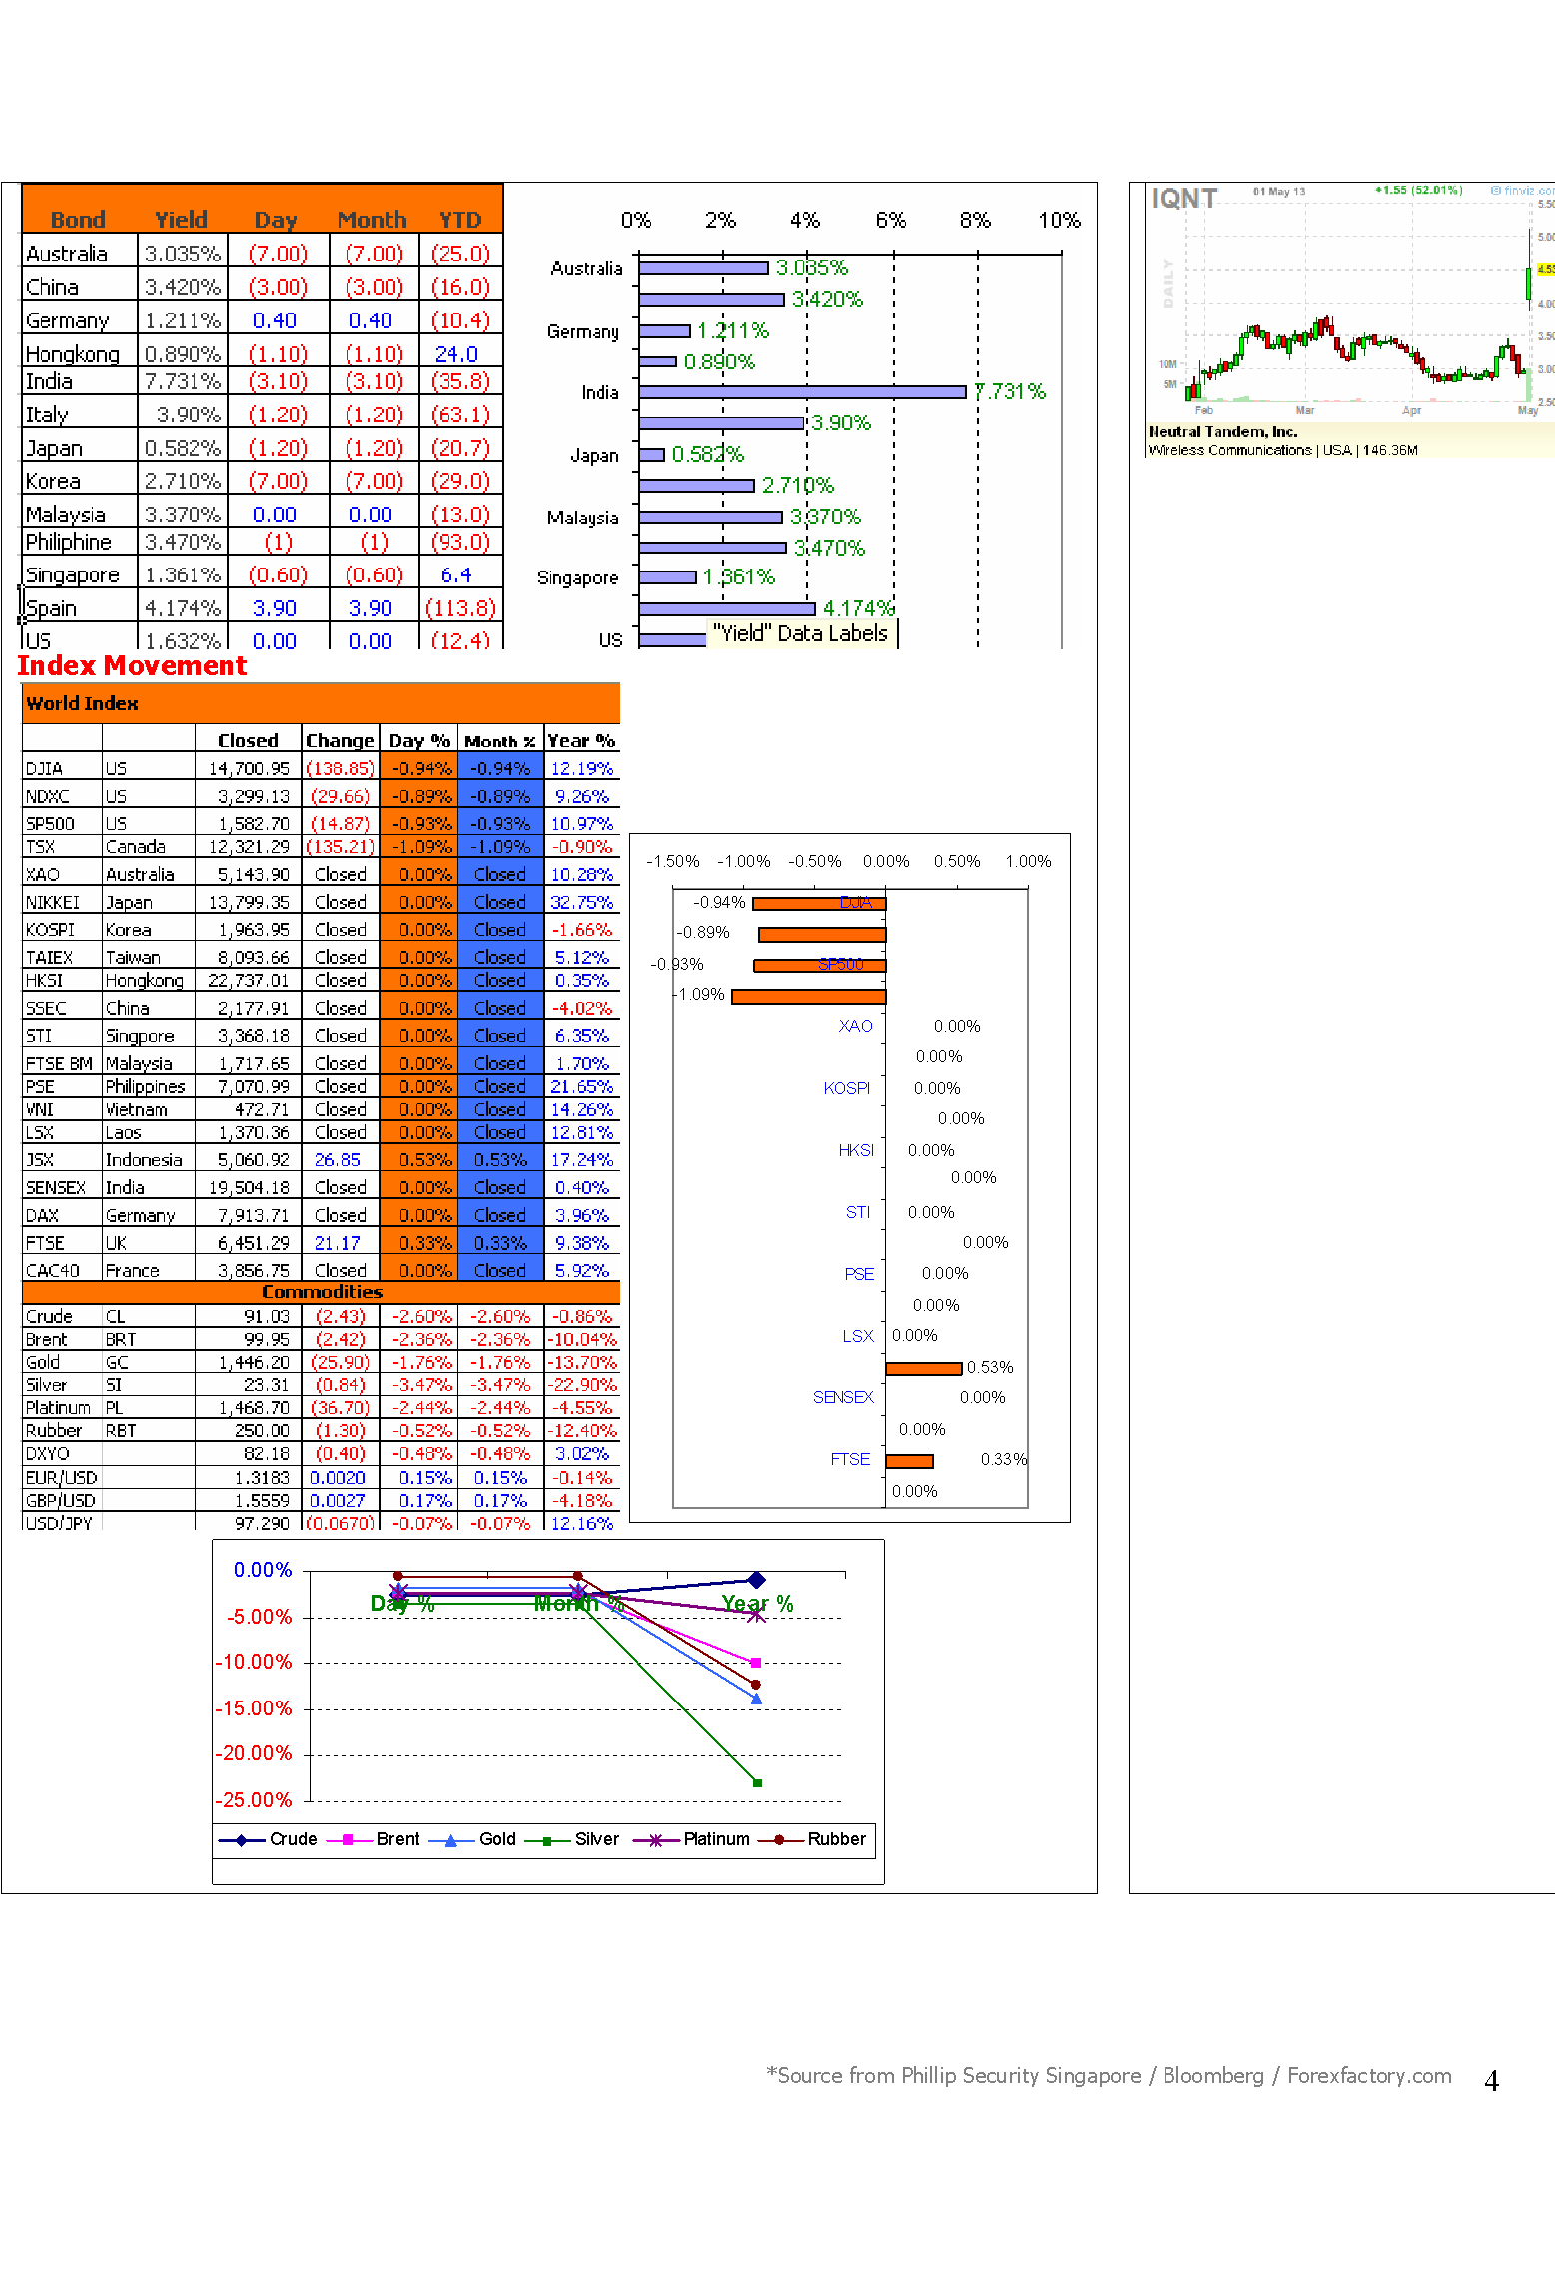
Task: Select Platinum legend entry
Action: pyautogui.click(x=692, y=1840)
